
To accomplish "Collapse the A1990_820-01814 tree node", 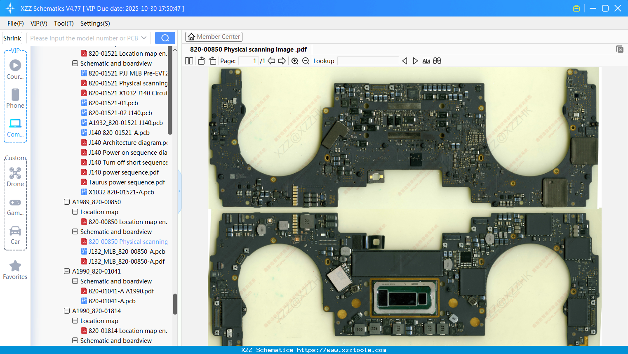I will point(67,311).
